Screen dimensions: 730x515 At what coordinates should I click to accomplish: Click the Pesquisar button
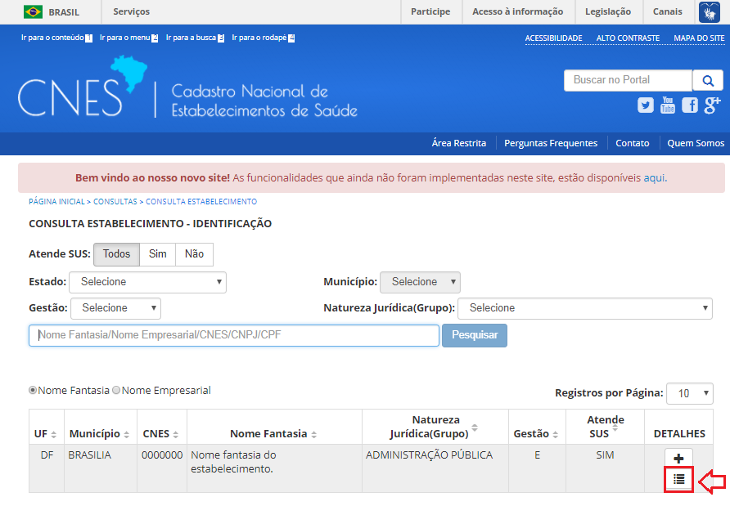coord(475,335)
